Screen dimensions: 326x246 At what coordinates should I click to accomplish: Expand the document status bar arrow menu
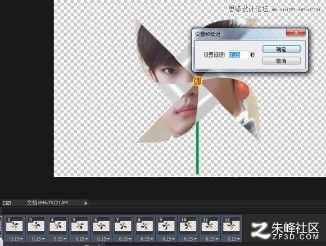click(x=85, y=203)
